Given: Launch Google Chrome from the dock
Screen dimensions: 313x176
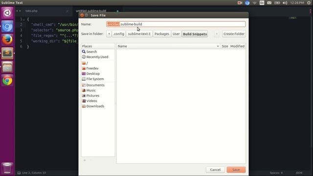Looking at the screenshot, I should click(7, 81).
